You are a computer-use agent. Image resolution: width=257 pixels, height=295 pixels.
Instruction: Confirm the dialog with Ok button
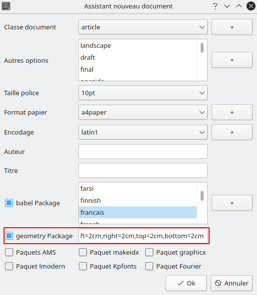[186, 283]
